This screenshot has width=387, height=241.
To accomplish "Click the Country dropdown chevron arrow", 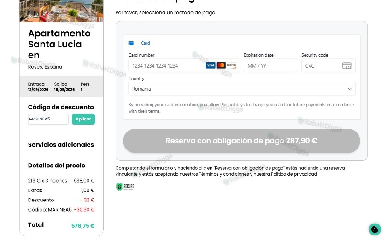I will (x=350, y=89).
